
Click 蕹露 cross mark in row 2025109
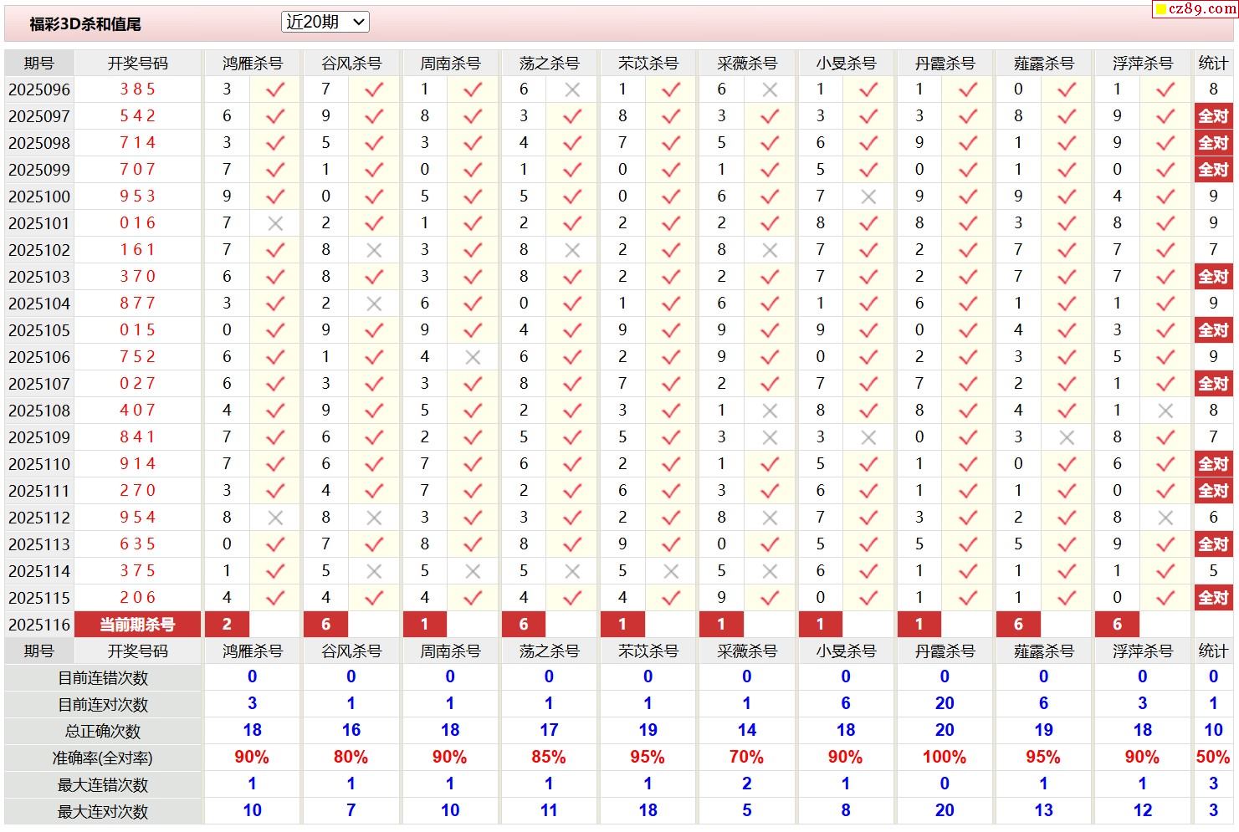[1067, 437]
